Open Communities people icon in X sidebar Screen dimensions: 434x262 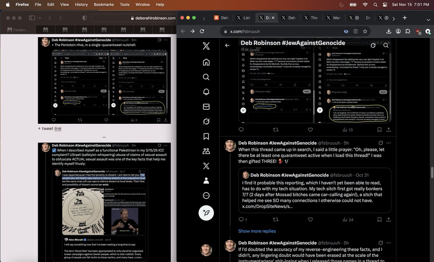(206, 151)
